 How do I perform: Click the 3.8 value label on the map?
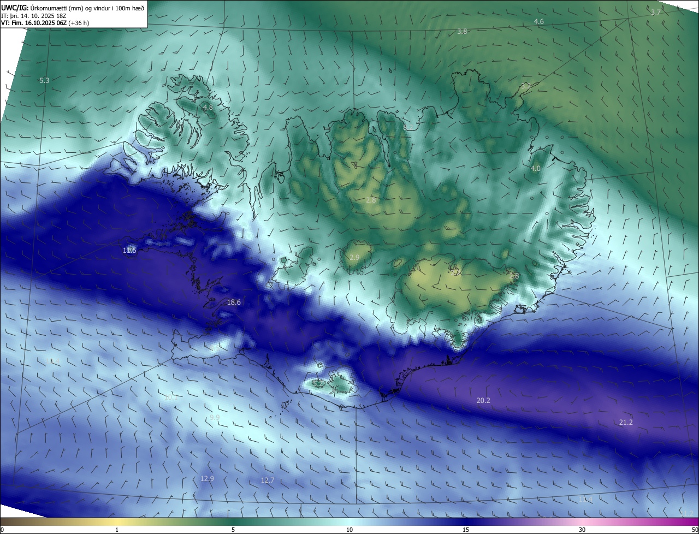pyautogui.click(x=462, y=32)
